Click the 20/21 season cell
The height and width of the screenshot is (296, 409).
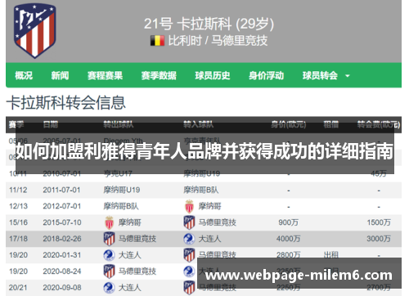(18, 288)
